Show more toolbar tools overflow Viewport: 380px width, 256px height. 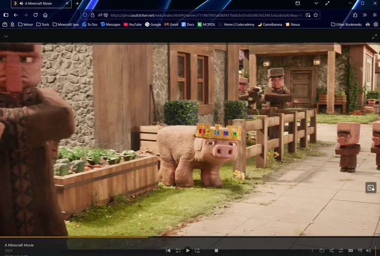(x=365, y=15)
